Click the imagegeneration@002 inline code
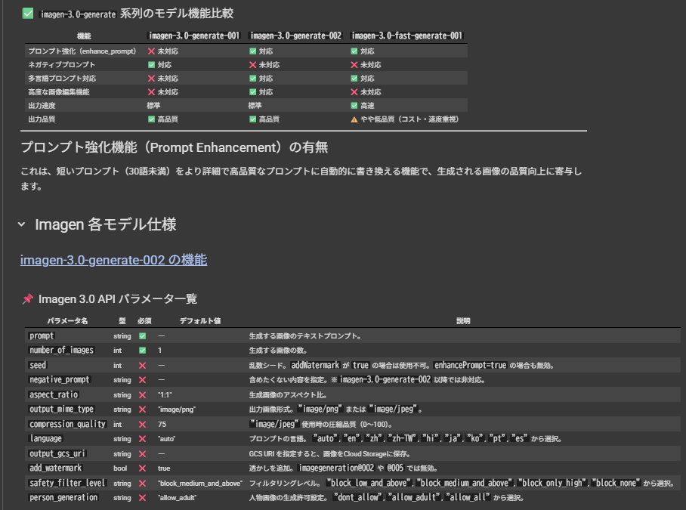Image resolution: width=686 pixels, height=510 pixels. pyautogui.click(x=336, y=468)
